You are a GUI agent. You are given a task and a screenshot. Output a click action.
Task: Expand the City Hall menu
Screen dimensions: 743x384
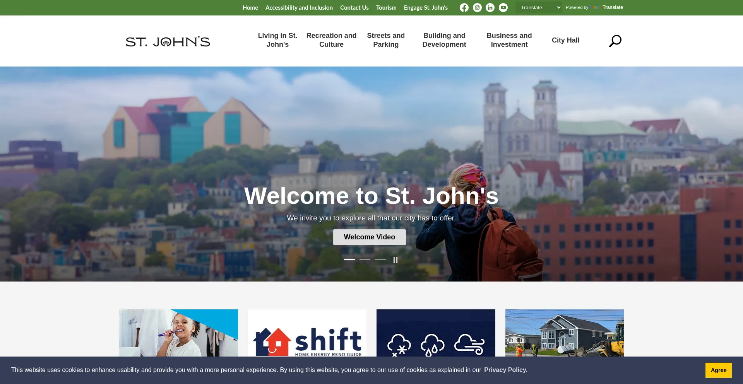point(565,40)
